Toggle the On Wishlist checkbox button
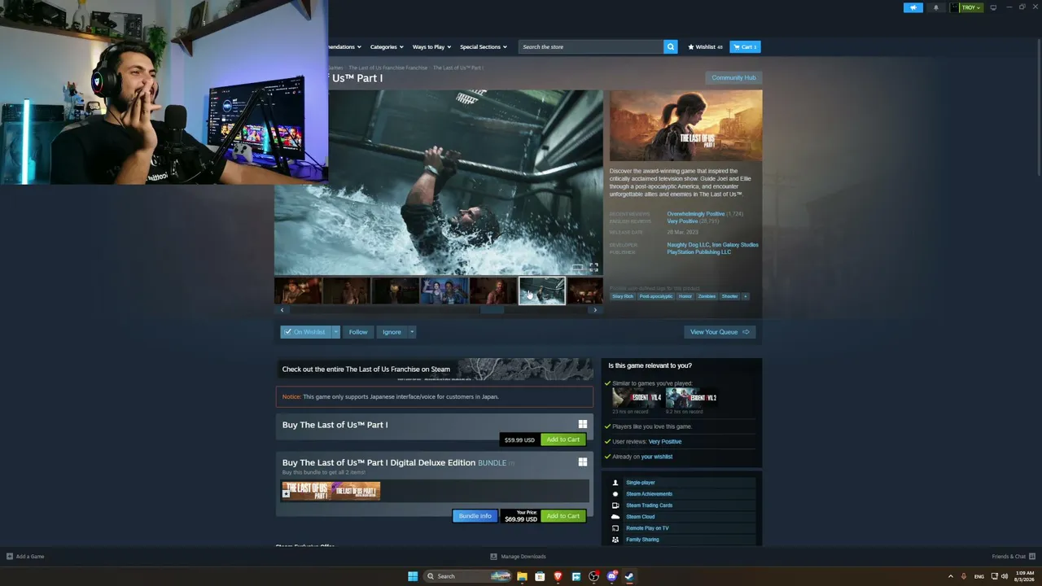The image size is (1042, 586). (x=305, y=332)
